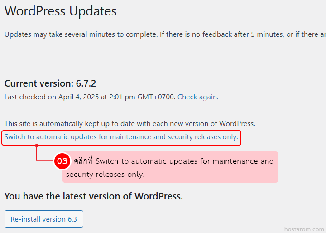The width and height of the screenshot is (326, 233).
Task: Click the red 03 step badge
Action: click(62, 161)
